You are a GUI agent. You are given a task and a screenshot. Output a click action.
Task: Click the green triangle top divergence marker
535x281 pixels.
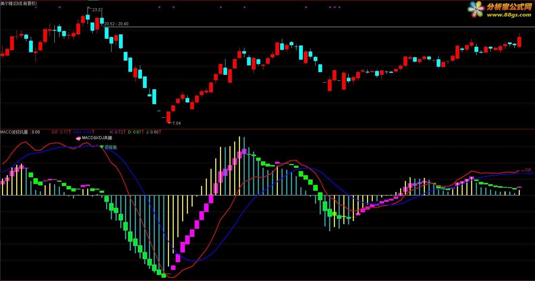point(102,147)
